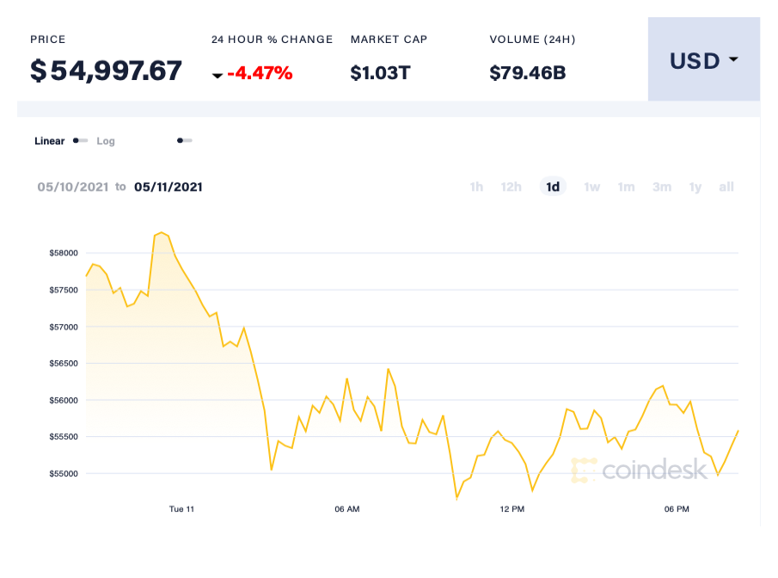Viewport: 778px width, 578px height.
Task: Select the 1h time range
Action: 476,187
